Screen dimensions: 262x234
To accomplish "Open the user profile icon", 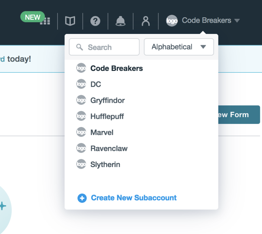I will coord(146,21).
